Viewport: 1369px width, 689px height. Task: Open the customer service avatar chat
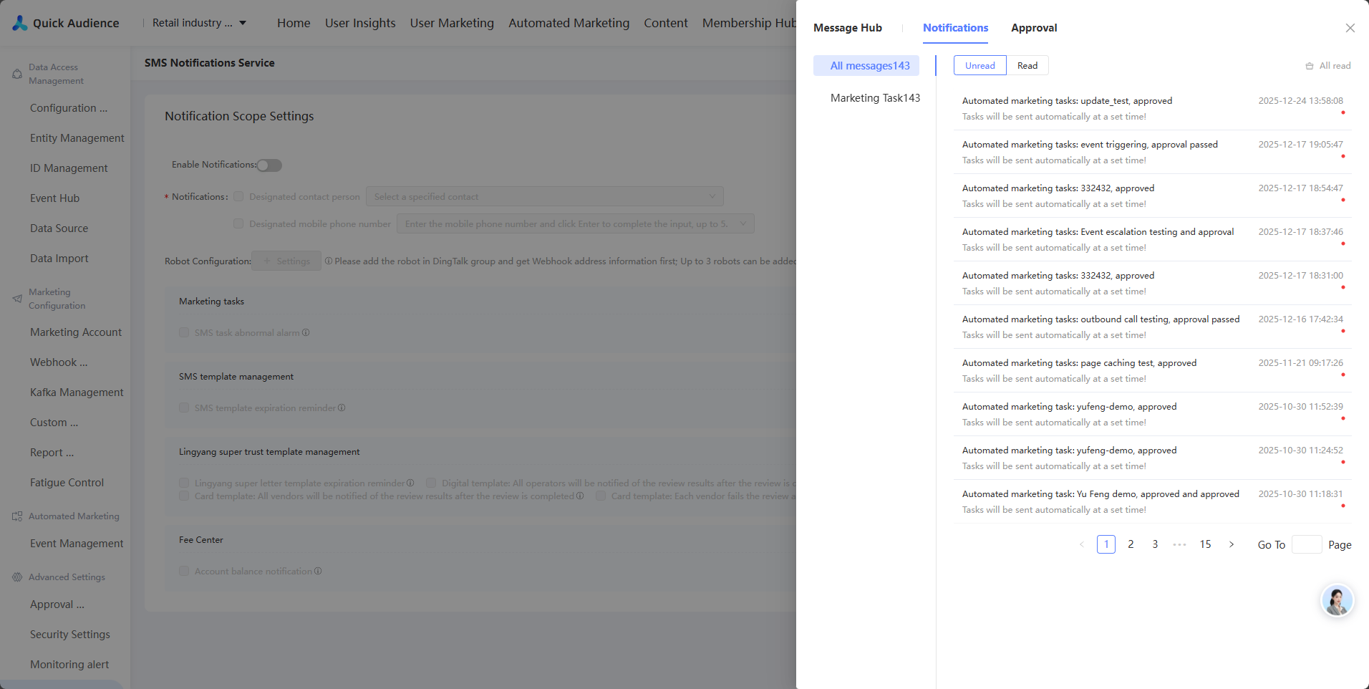[x=1337, y=600]
